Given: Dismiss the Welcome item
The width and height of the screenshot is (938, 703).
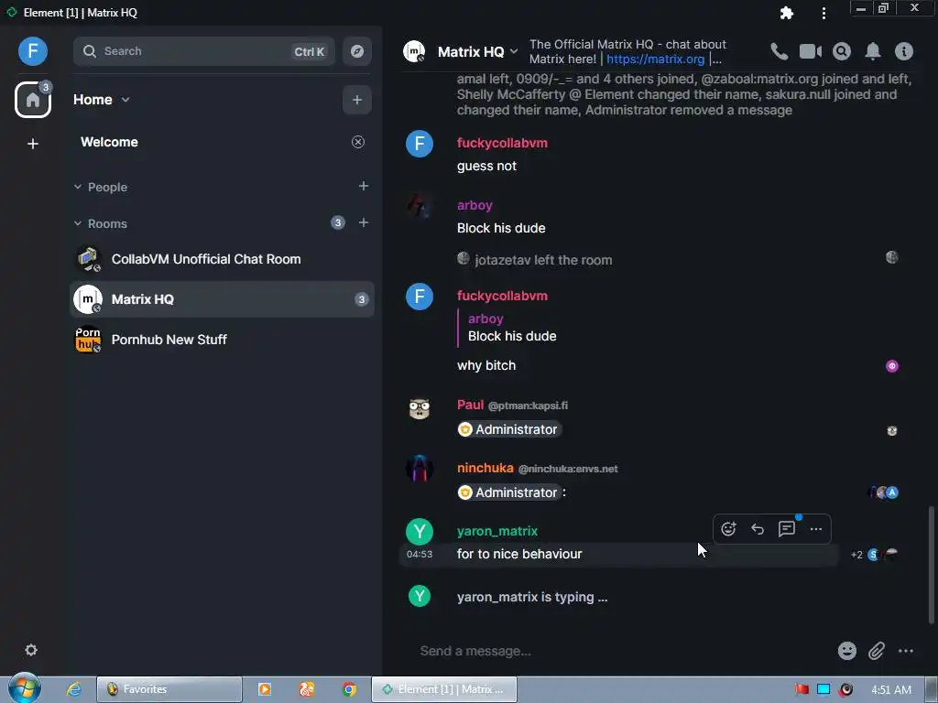Looking at the screenshot, I should [x=358, y=142].
